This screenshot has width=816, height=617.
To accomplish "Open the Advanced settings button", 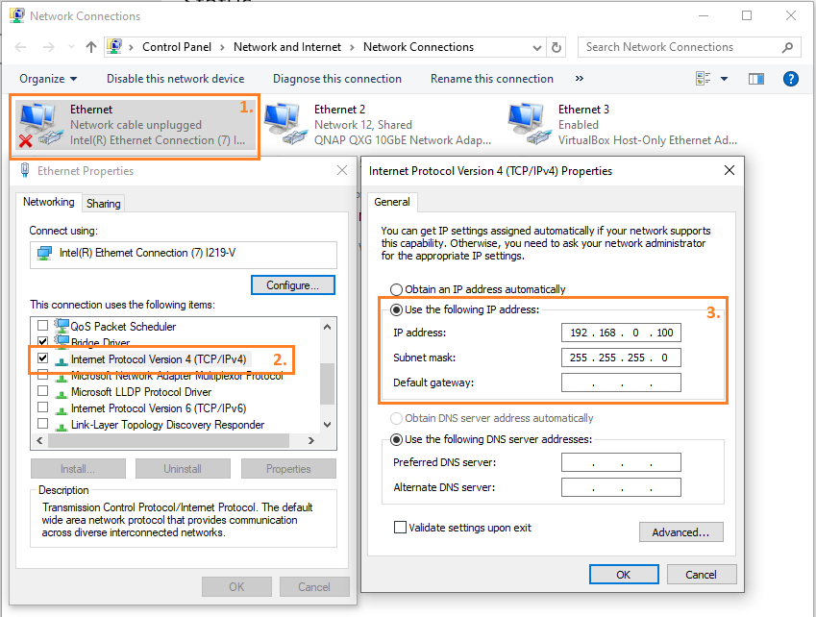I will pos(681,532).
